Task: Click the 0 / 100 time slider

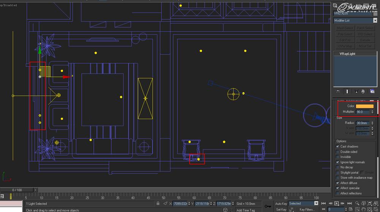Action: coord(17,190)
